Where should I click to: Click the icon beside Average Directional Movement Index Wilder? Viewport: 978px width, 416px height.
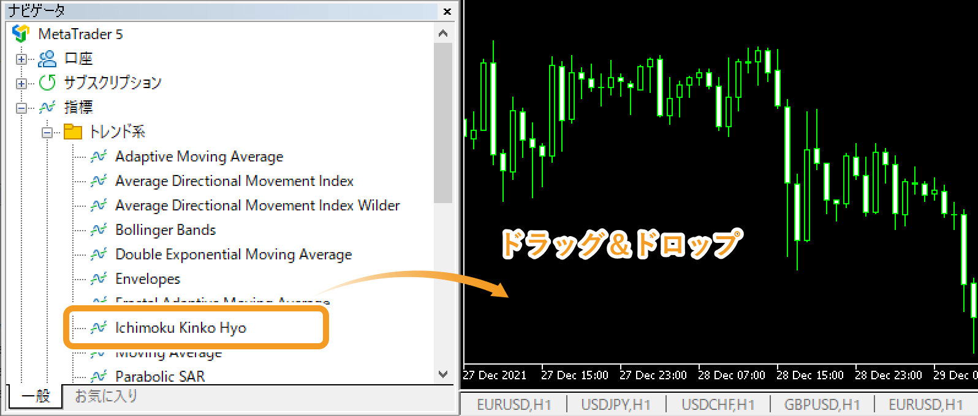click(99, 206)
